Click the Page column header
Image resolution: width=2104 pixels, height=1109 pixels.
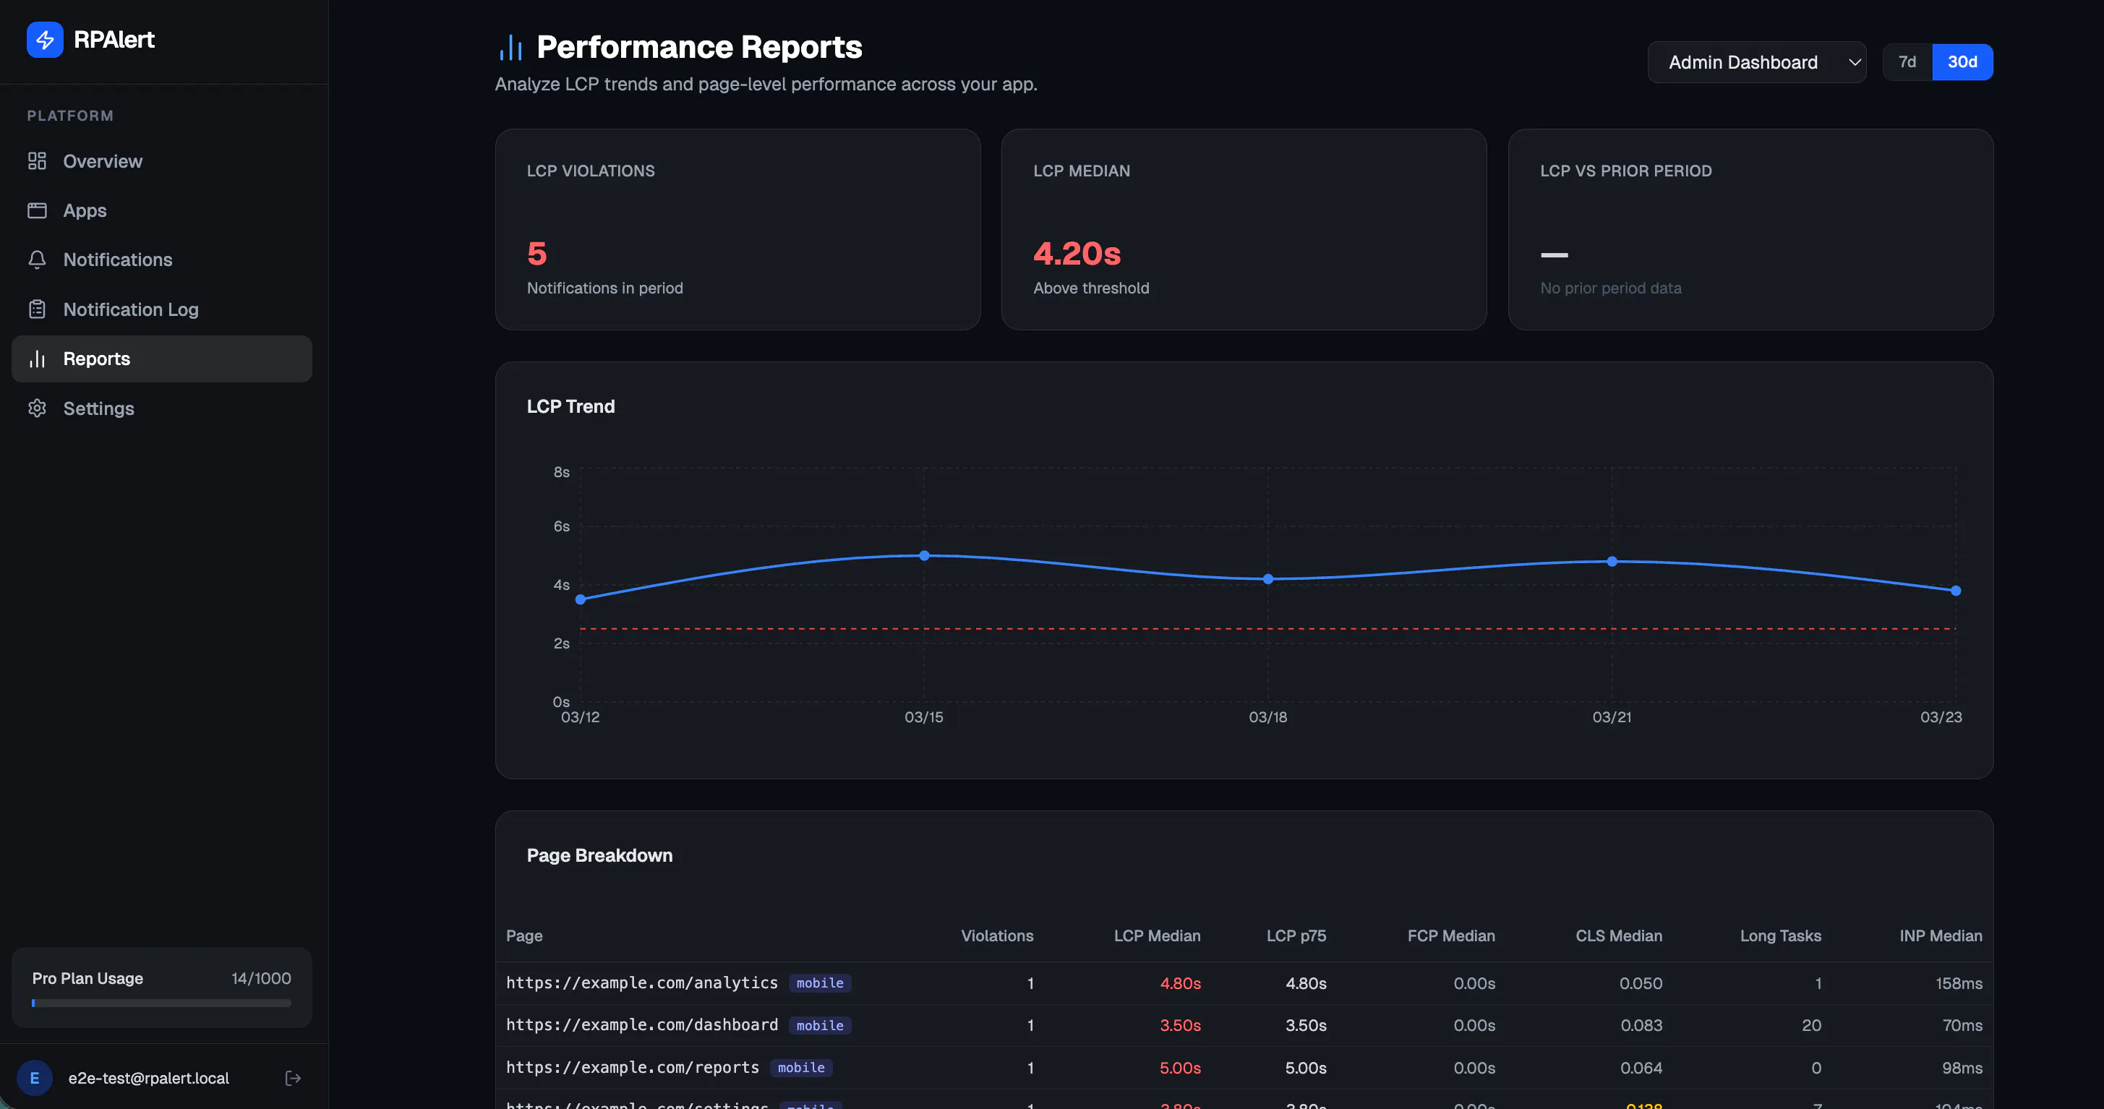pos(524,936)
